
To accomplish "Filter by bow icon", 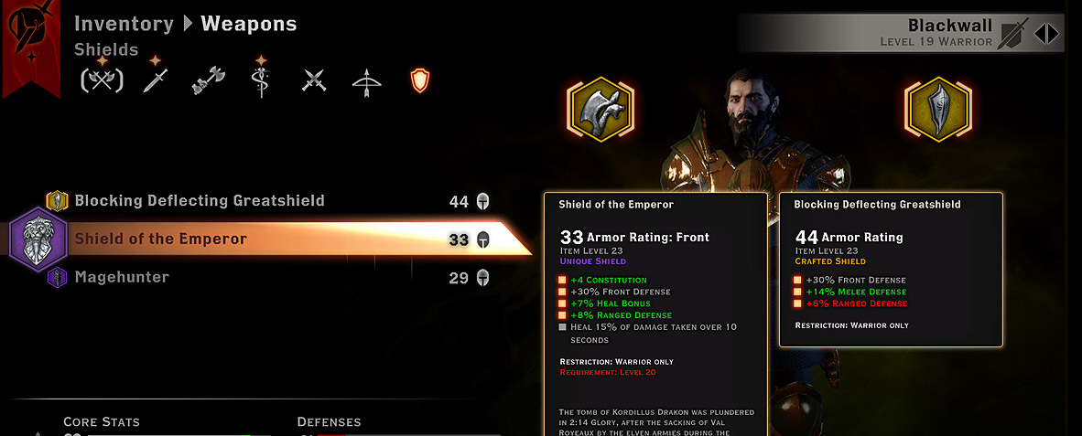I will coord(366,81).
